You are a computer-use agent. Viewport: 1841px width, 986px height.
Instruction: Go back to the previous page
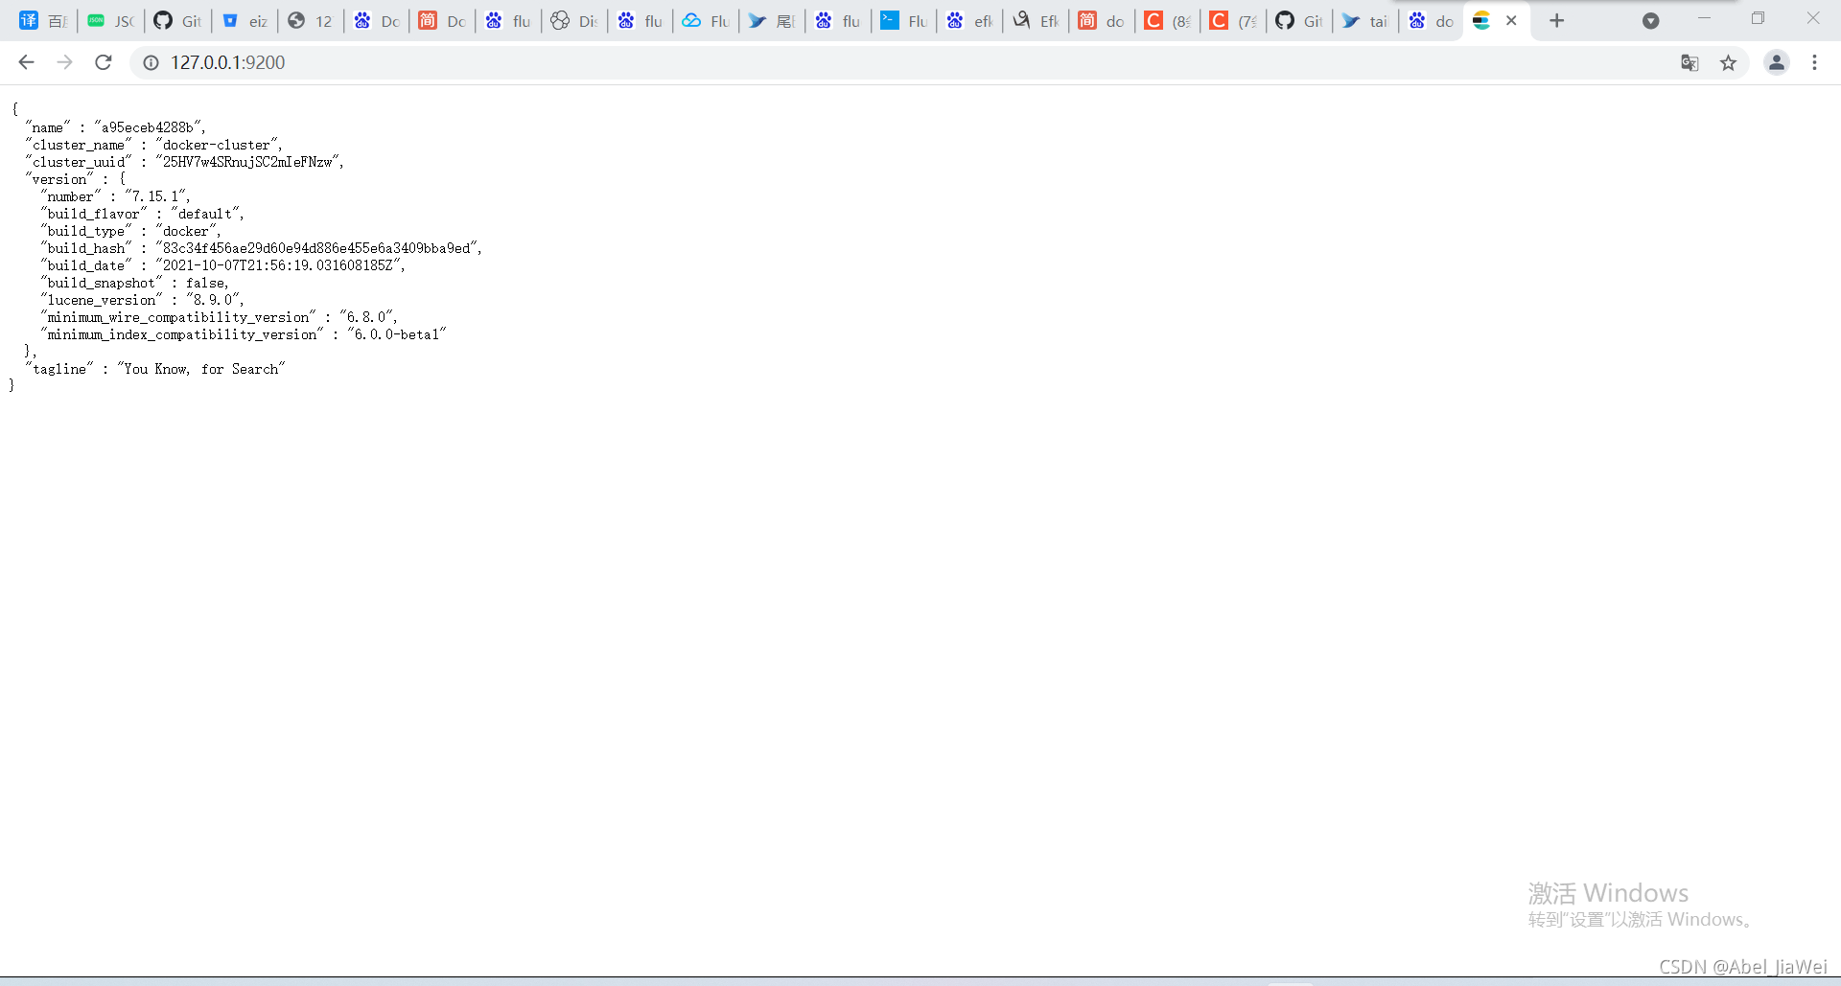point(26,62)
